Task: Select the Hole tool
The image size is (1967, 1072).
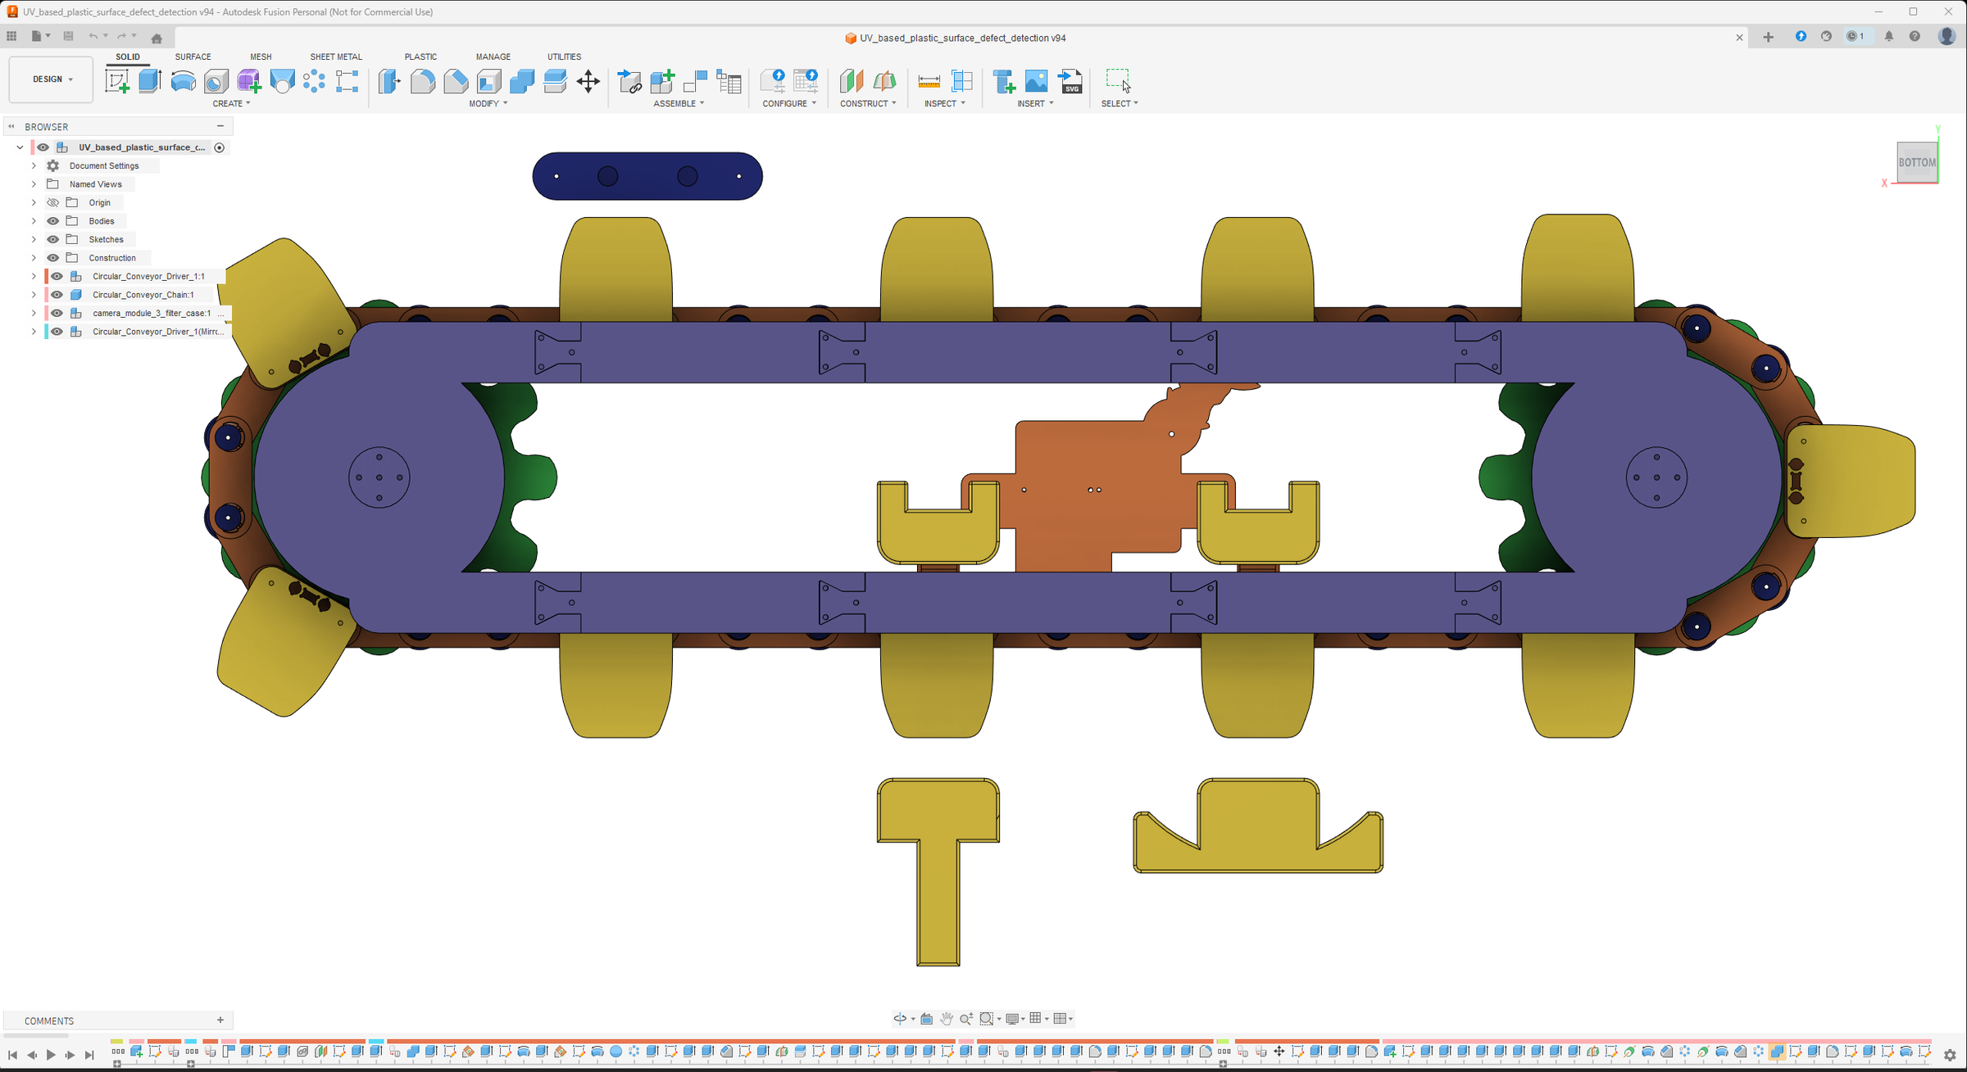Action: click(216, 81)
